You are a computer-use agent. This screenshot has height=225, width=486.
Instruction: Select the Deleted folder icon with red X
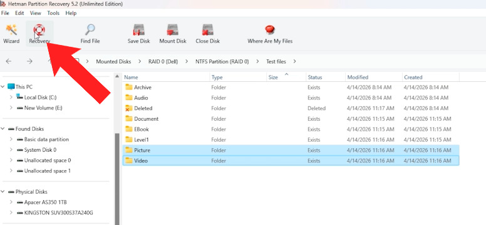pyautogui.click(x=128, y=108)
